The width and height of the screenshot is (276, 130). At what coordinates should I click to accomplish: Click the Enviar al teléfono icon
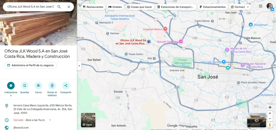pyautogui.click(x=52, y=85)
